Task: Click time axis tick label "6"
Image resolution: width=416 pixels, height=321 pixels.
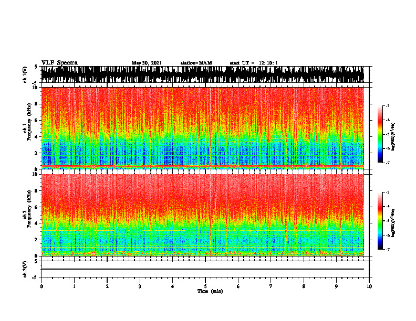Action: (x=238, y=286)
